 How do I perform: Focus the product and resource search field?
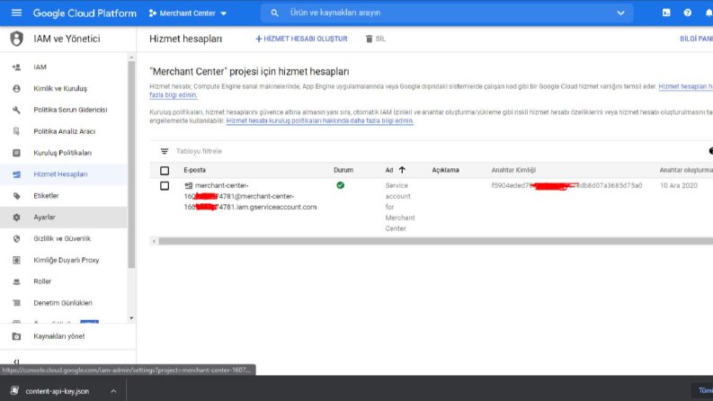pyautogui.click(x=446, y=13)
